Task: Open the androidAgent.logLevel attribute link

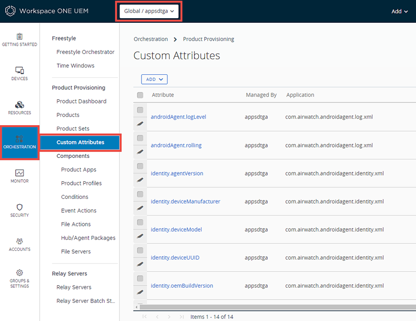Action: pos(178,117)
